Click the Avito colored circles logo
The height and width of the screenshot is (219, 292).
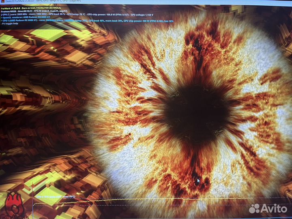coord(254,208)
